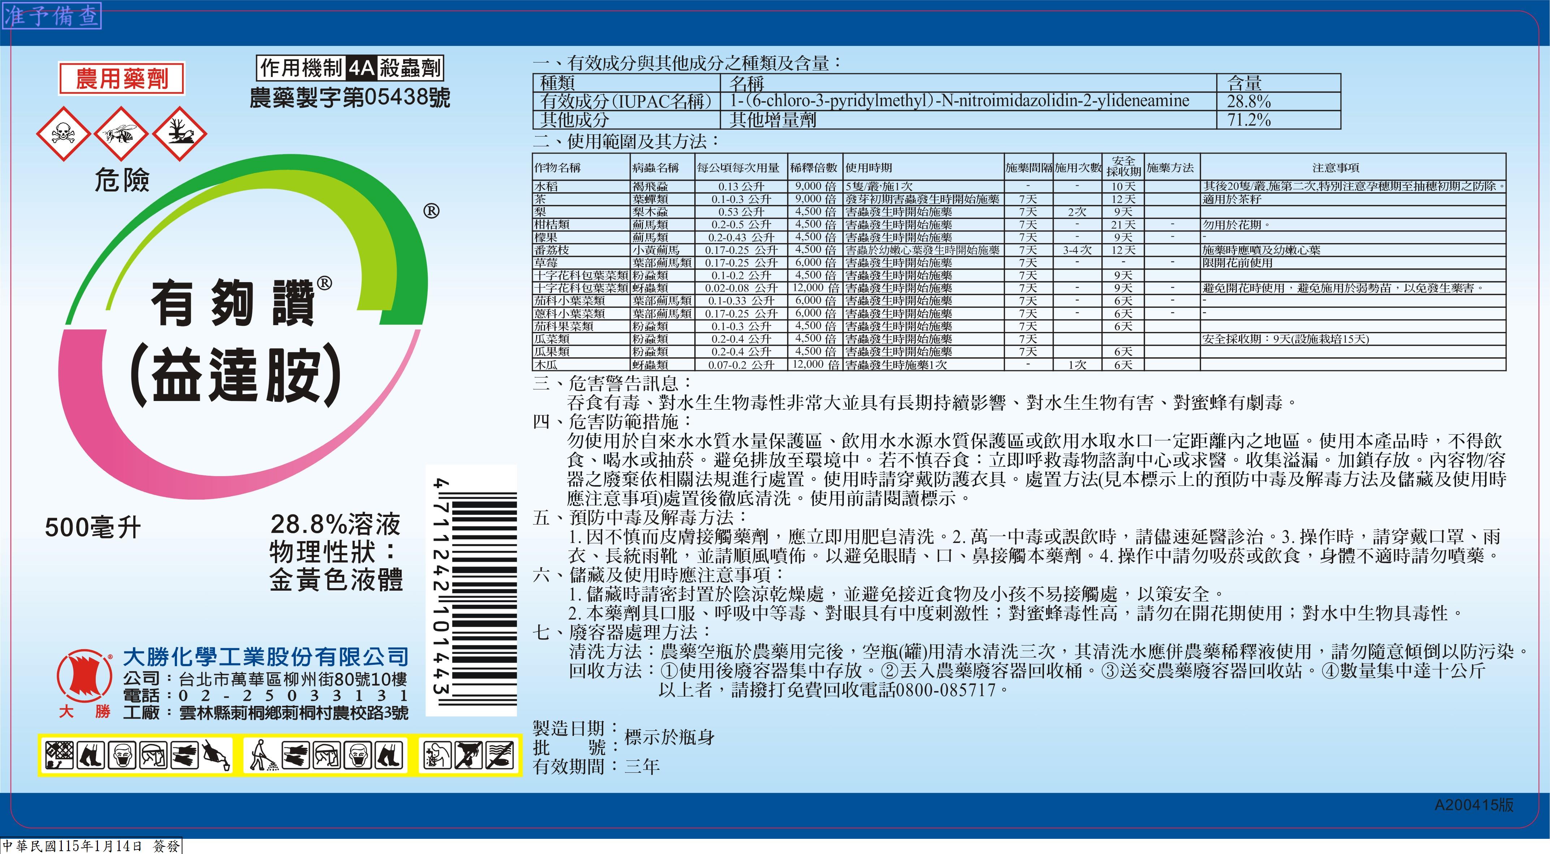The width and height of the screenshot is (1550, 854).
Task: Click the 500毫升 volume text
Action: click(x=93, y=528)
